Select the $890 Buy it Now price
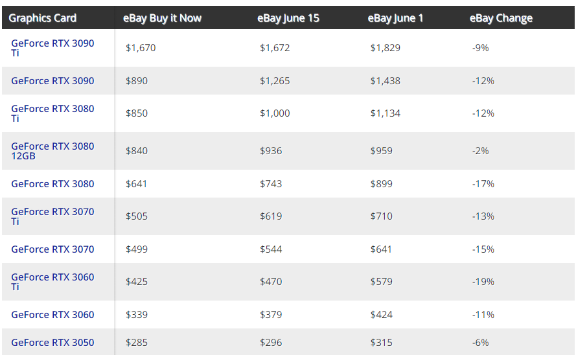Image resolution: width=576 pixels, height=355 pixels. (x=137, y=81)
